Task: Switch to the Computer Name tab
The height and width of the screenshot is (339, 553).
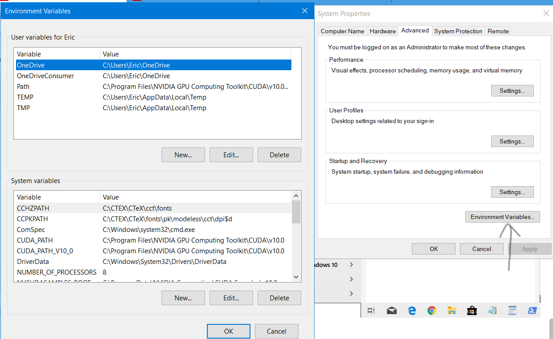Action: [343, 31]
